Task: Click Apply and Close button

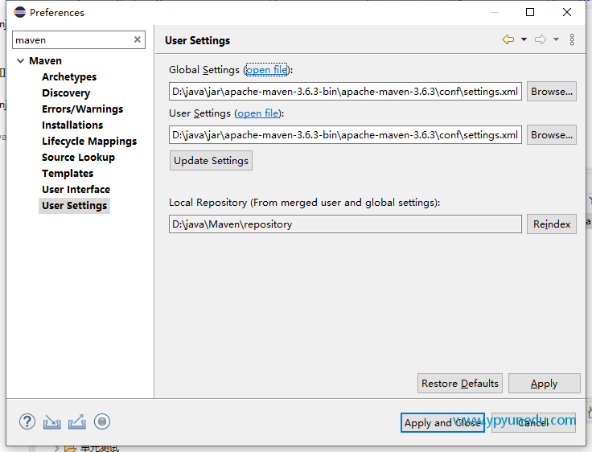Action: [x=442, y=422]
